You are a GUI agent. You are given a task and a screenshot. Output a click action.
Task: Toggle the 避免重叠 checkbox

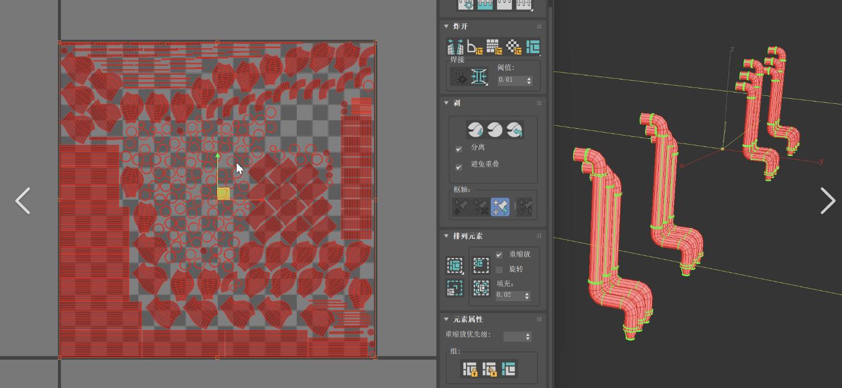pos(459,167)
